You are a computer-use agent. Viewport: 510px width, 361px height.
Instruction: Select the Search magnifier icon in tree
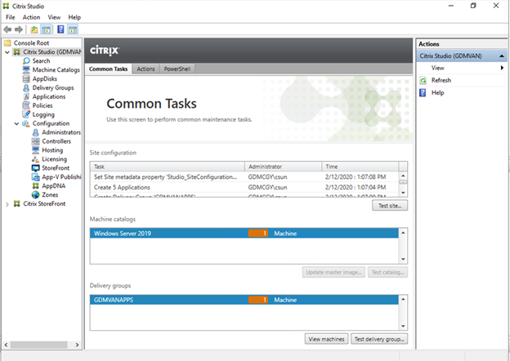tap(26, 60)
